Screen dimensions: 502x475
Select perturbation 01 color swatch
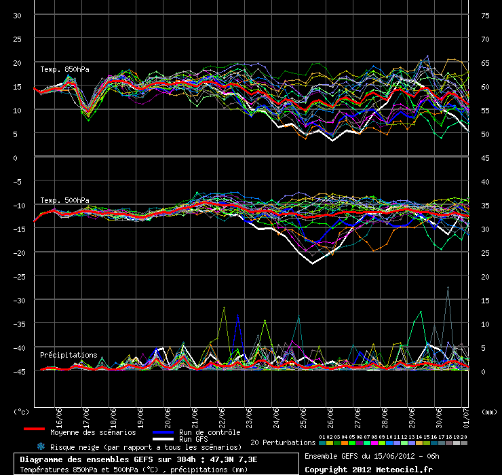click(322, 442)
